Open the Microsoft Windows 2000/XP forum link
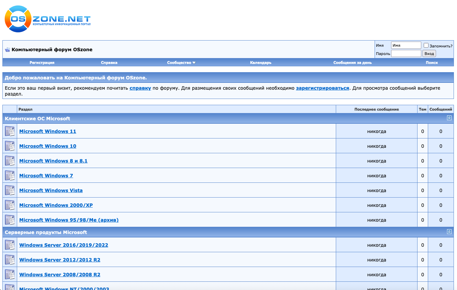 pyautogui.click(x=56, y=205)
